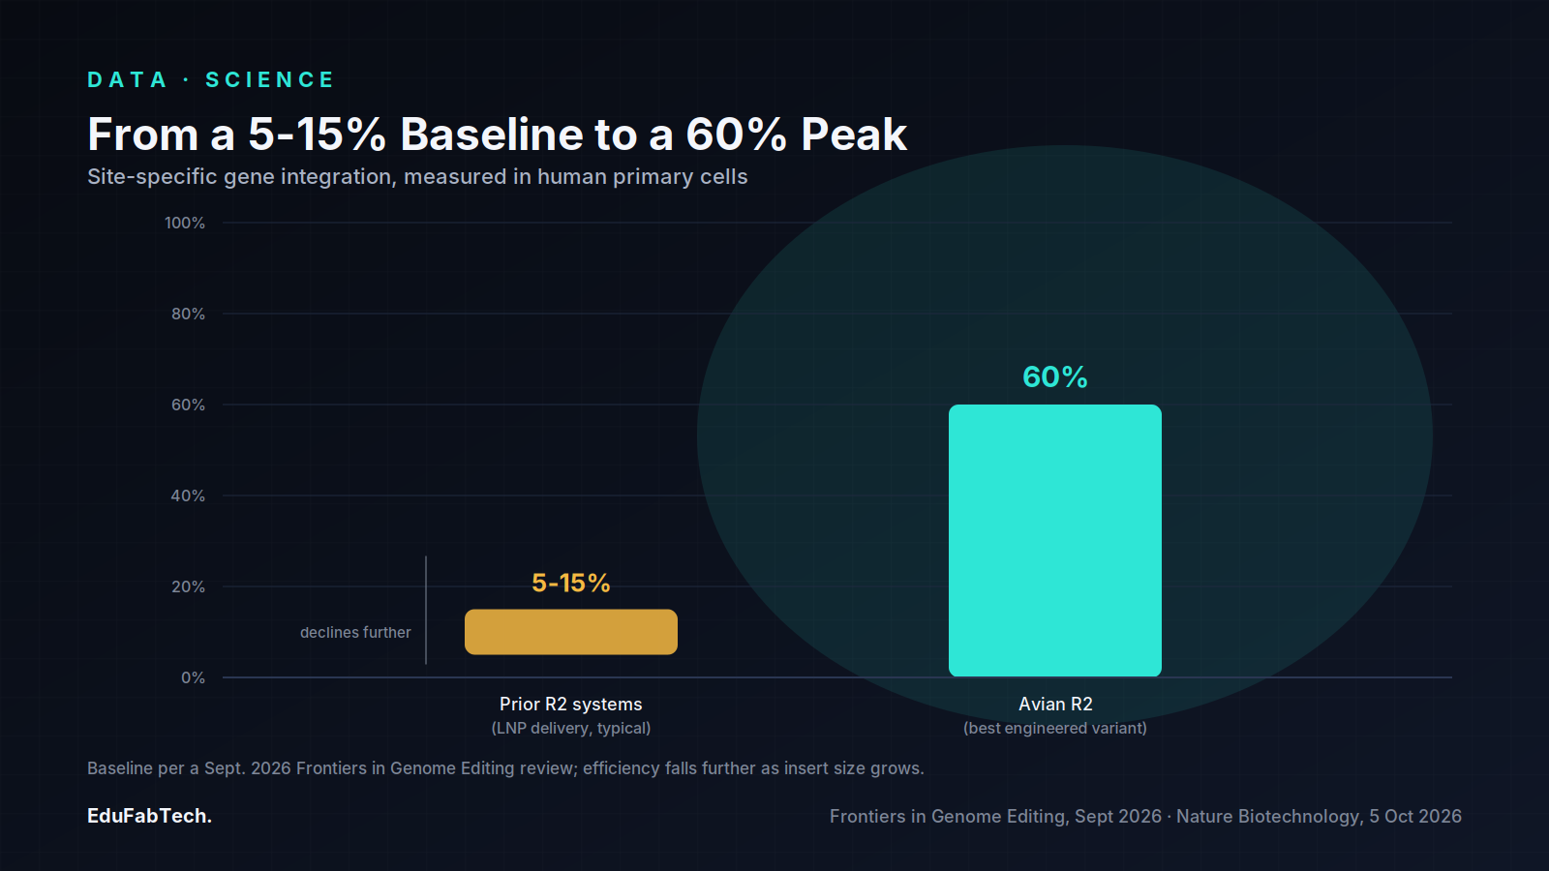Click the teal Avian R2 bar

pyautogui.click(x=1055, y=540)
